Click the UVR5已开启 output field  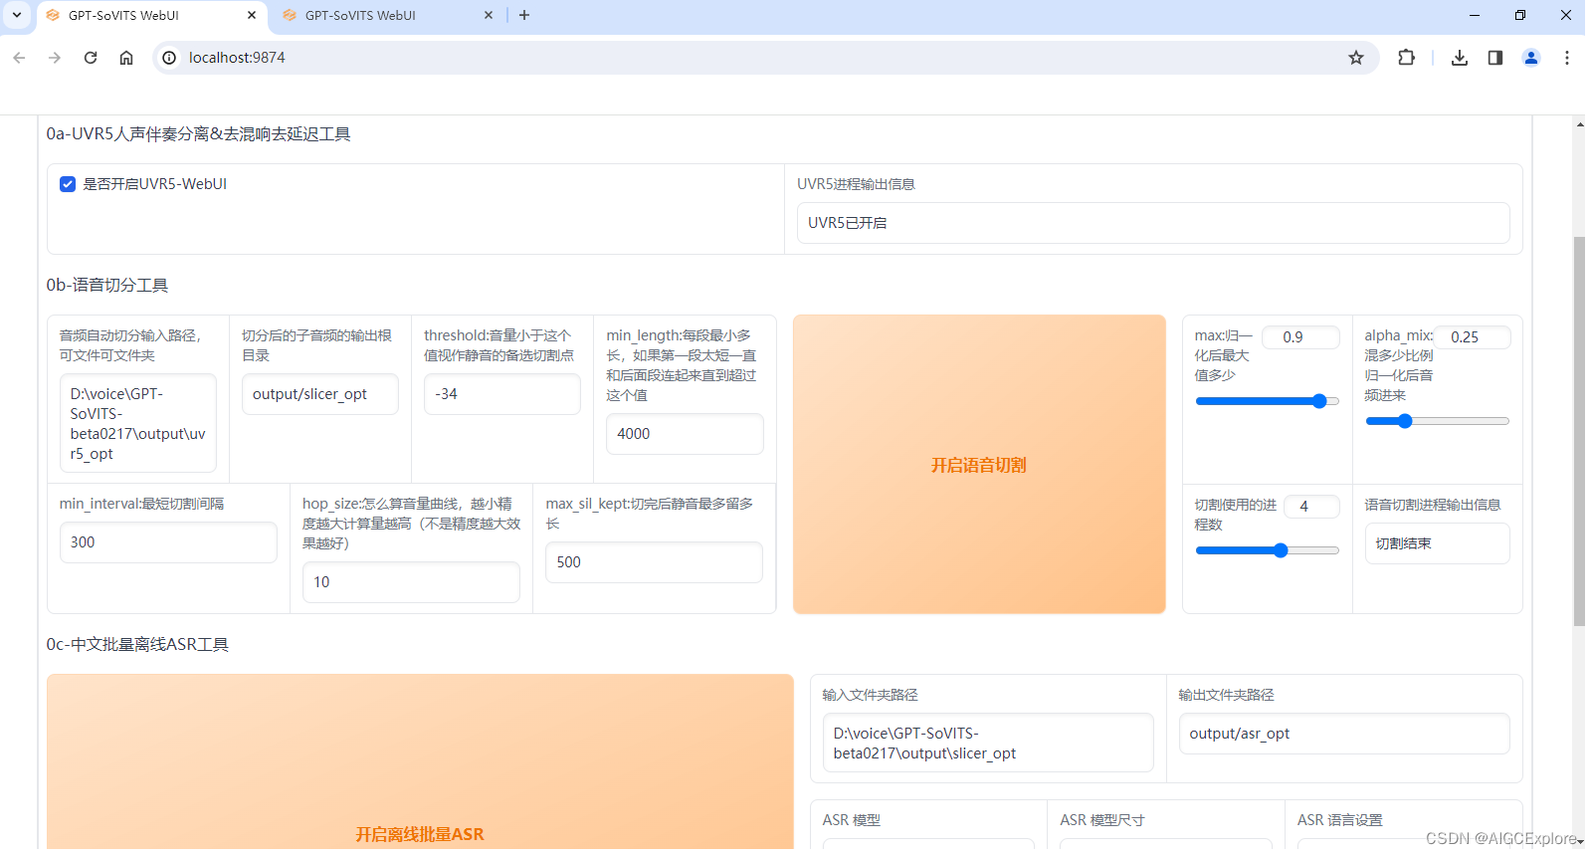point(1153,223)
